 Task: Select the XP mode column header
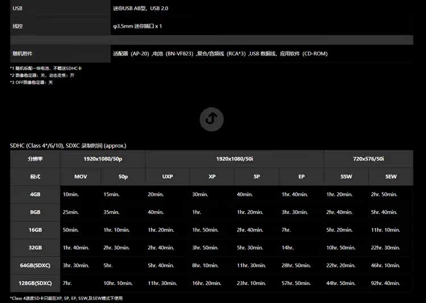point(212,177)
